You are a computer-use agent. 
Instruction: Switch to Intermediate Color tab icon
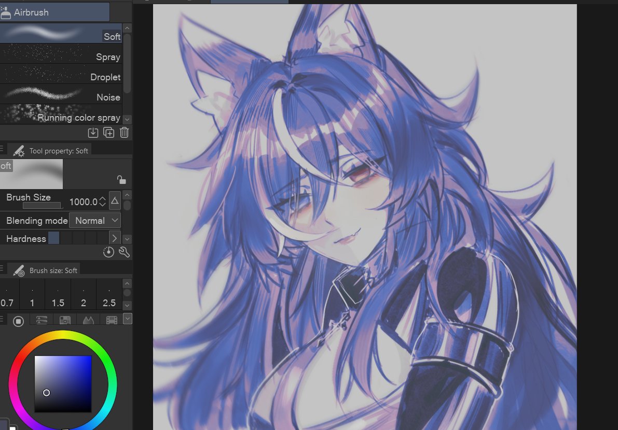click(88, 320)
